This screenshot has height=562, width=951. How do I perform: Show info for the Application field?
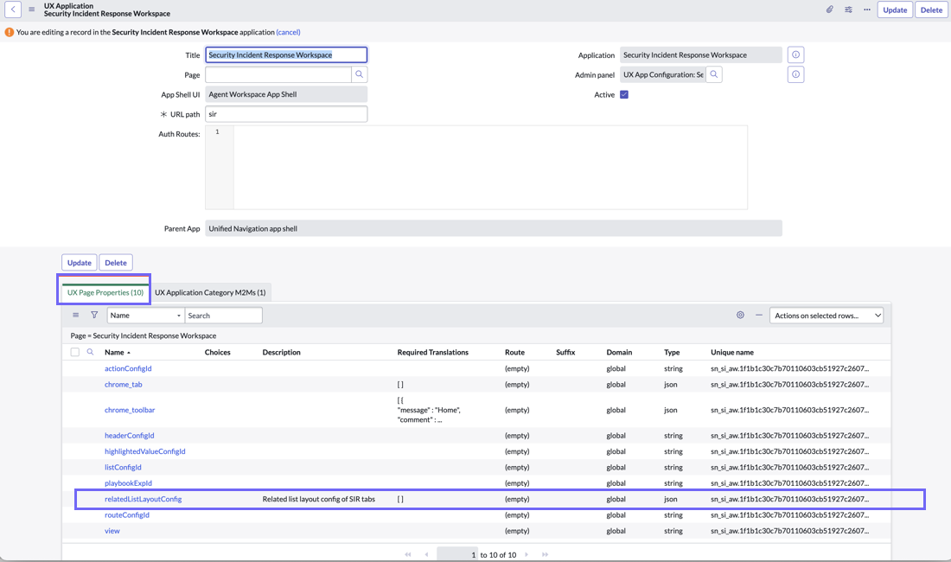coord(795,54)
